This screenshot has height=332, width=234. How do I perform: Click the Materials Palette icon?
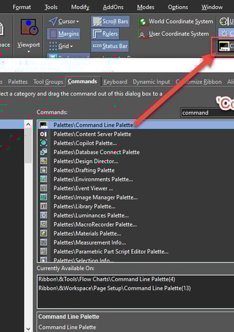[x=44, y=233]
